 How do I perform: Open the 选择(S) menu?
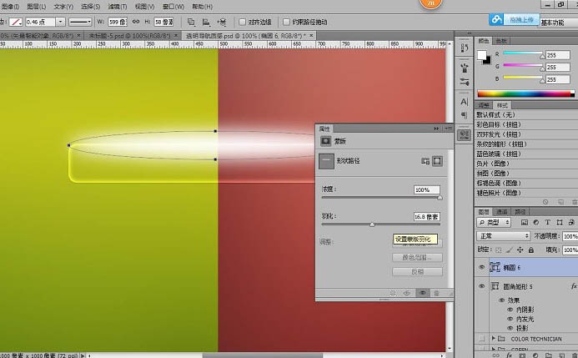pos(90,7)
